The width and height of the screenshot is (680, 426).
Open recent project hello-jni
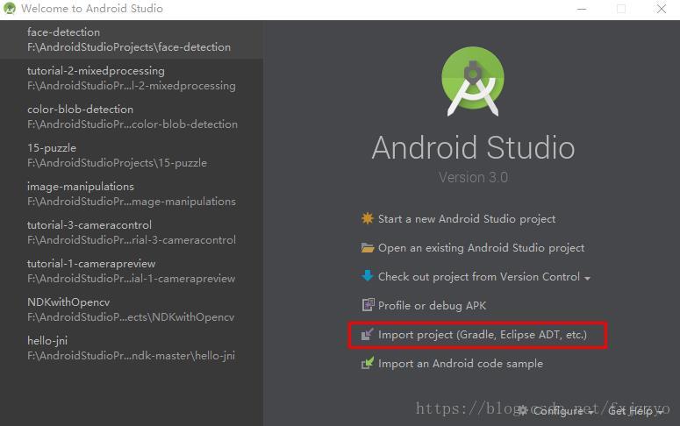132,348
